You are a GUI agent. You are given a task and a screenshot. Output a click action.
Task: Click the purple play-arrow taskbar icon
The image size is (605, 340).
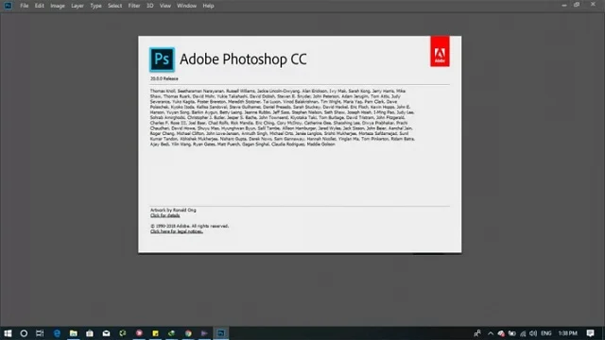204,333
